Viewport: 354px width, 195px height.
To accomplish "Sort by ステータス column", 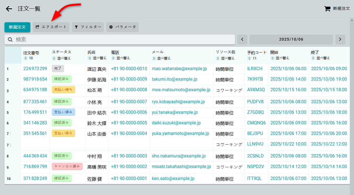I will pyautogui.click(x=62, y=58).
